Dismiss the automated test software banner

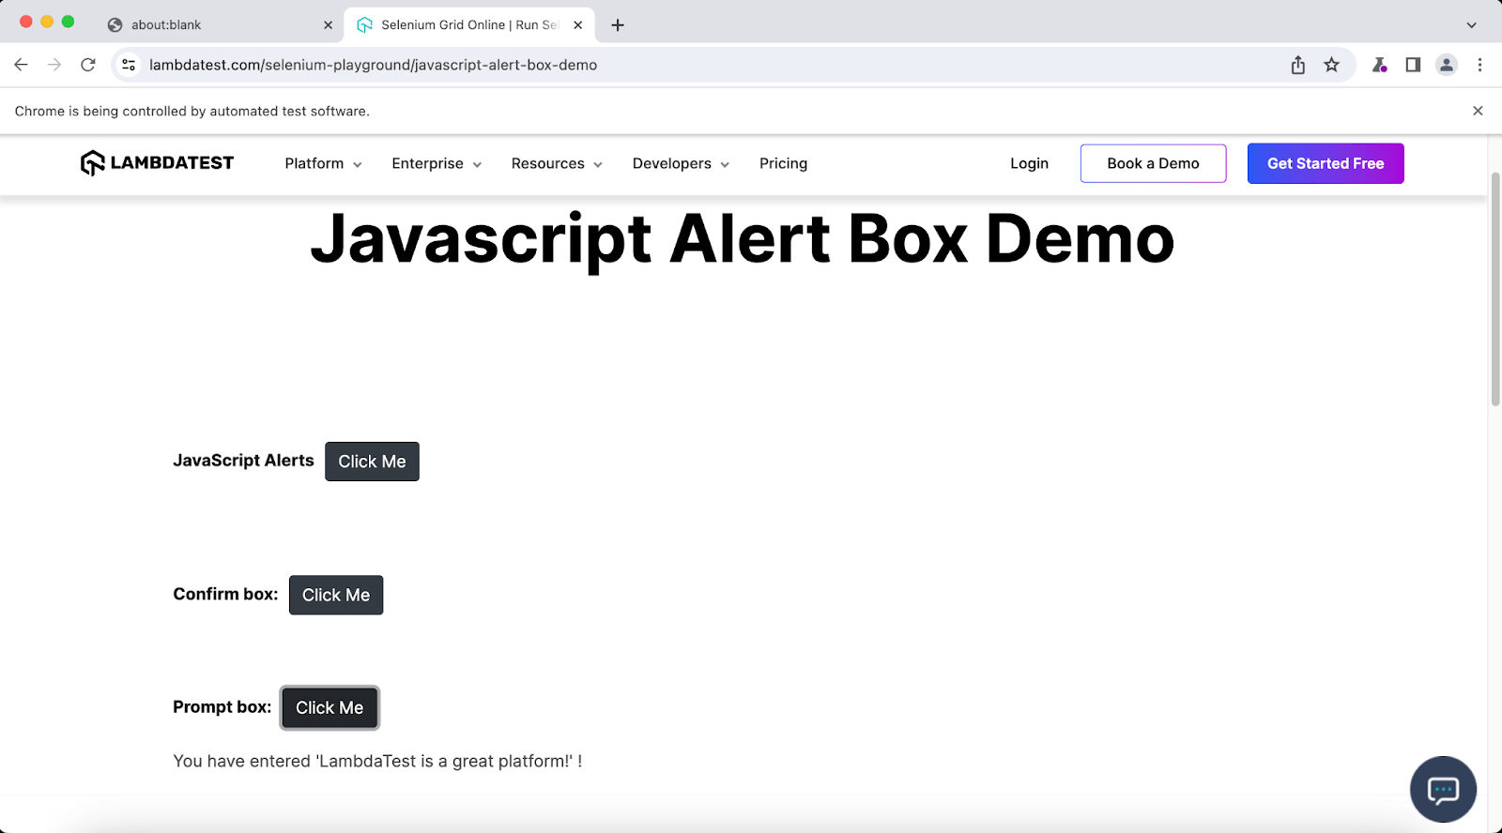tap(1478, 111)
